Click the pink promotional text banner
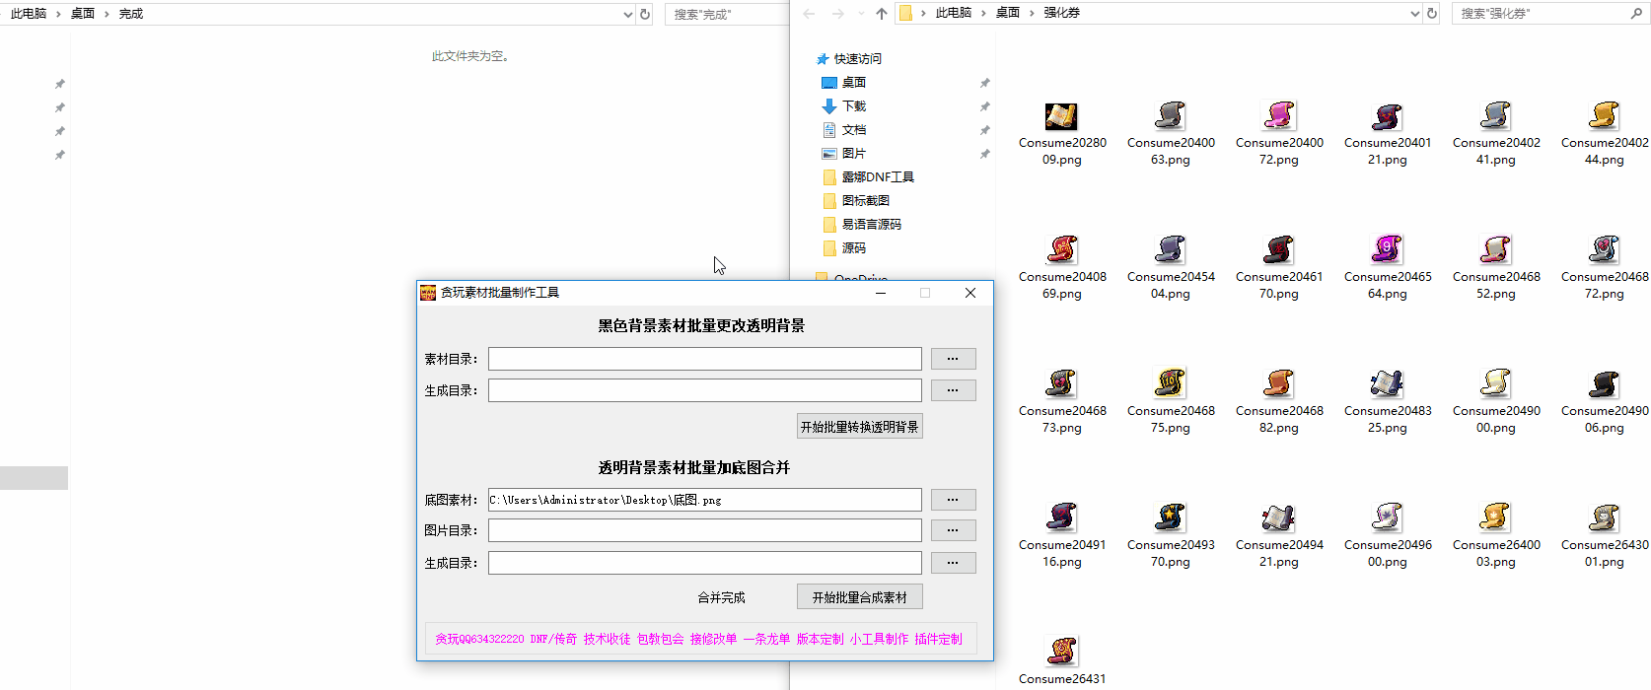 pos(699,639)
